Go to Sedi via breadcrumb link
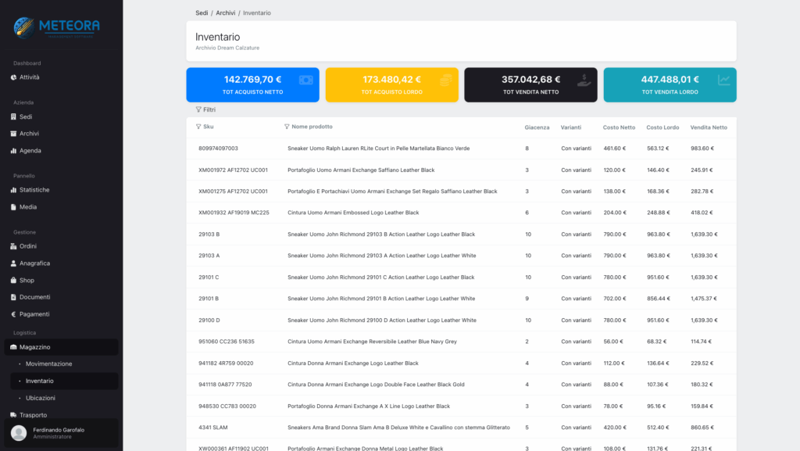800x451 pixels. click(x=202, y=13)
